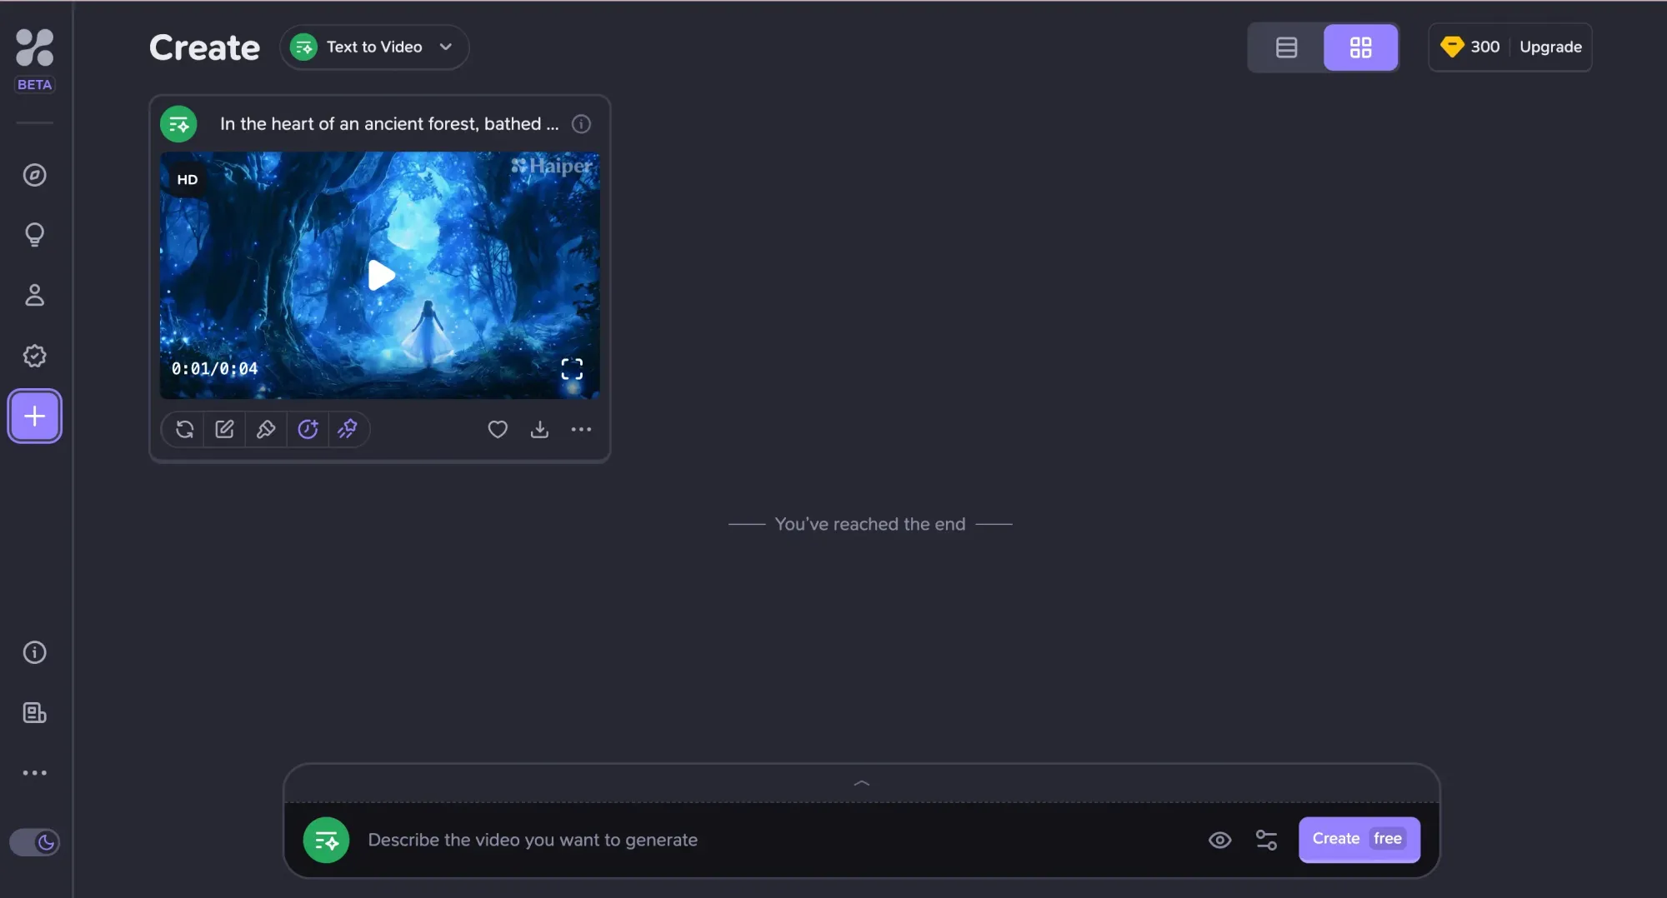Screen dimensions: 1667x898
Task: Toggle the eye visibility icon in prompt bar
Action: point(1219,840)
